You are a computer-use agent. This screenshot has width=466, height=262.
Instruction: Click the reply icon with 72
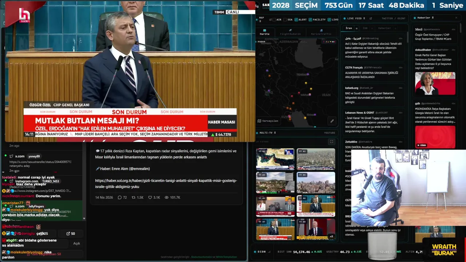pyautogui.click(x=119, y=198)
